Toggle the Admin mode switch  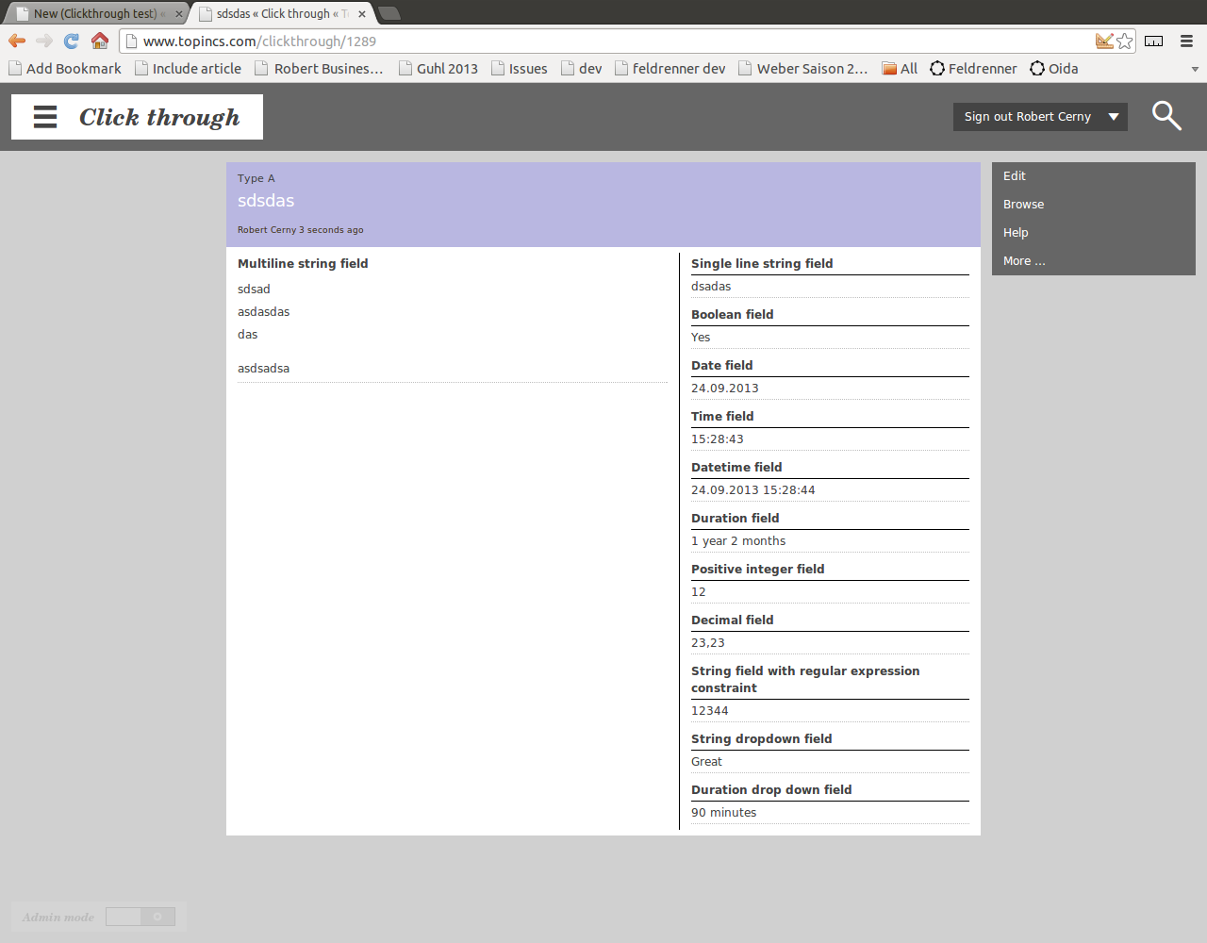pos(140,917)
